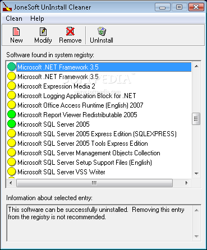
Task: Click the New entry toolbar icon
Action: (16, 31)
